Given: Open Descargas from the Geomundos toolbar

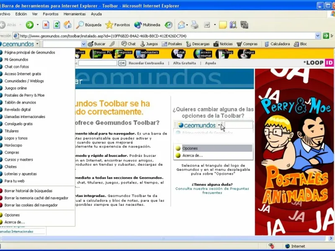Looking at the screenshot, I should click(198, 44).
